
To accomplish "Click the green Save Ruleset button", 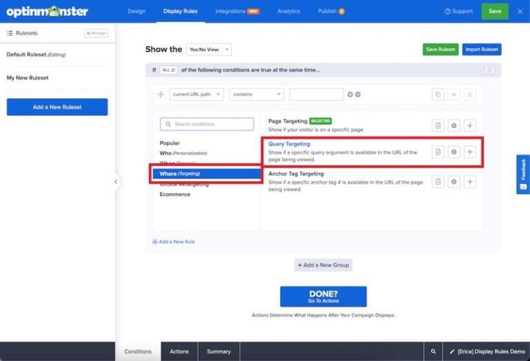I will click(440, 50).
